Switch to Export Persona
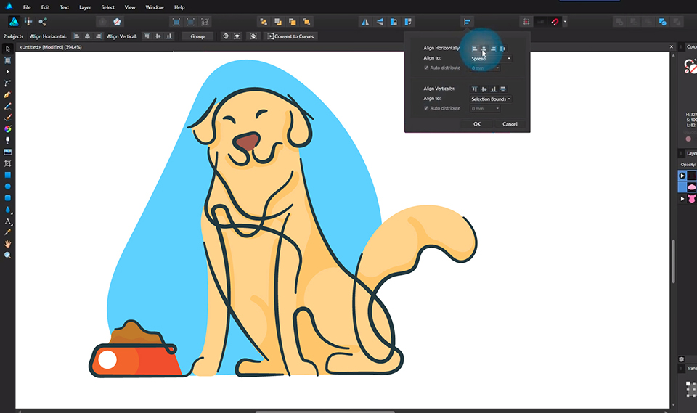Viewport: 697px width, 413px height. (43, 22)
